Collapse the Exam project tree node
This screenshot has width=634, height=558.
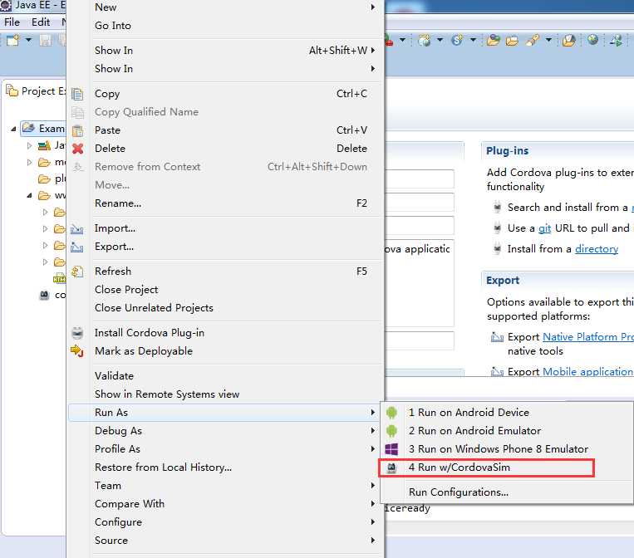coord(13,129)
